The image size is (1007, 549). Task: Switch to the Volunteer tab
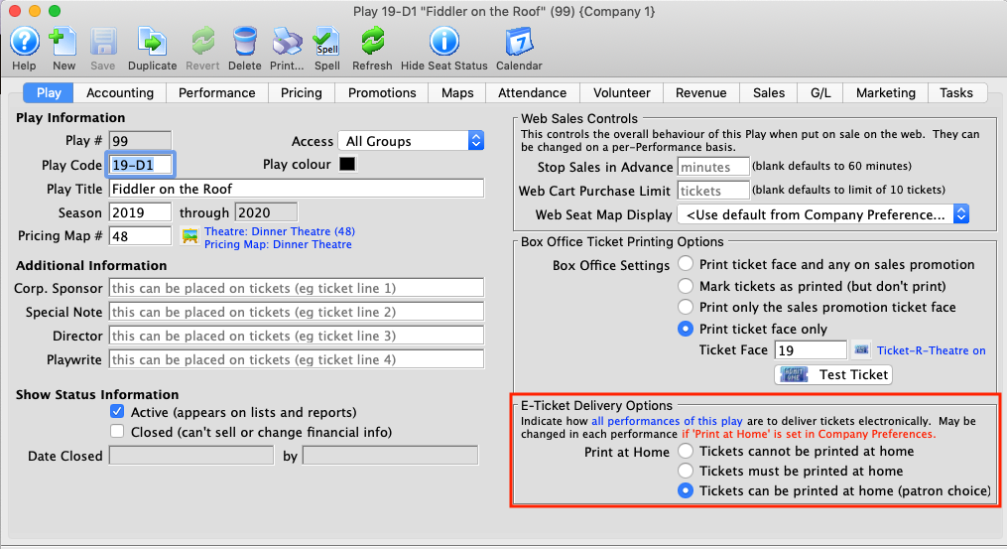pyautogui.click(x=622, y=92)
